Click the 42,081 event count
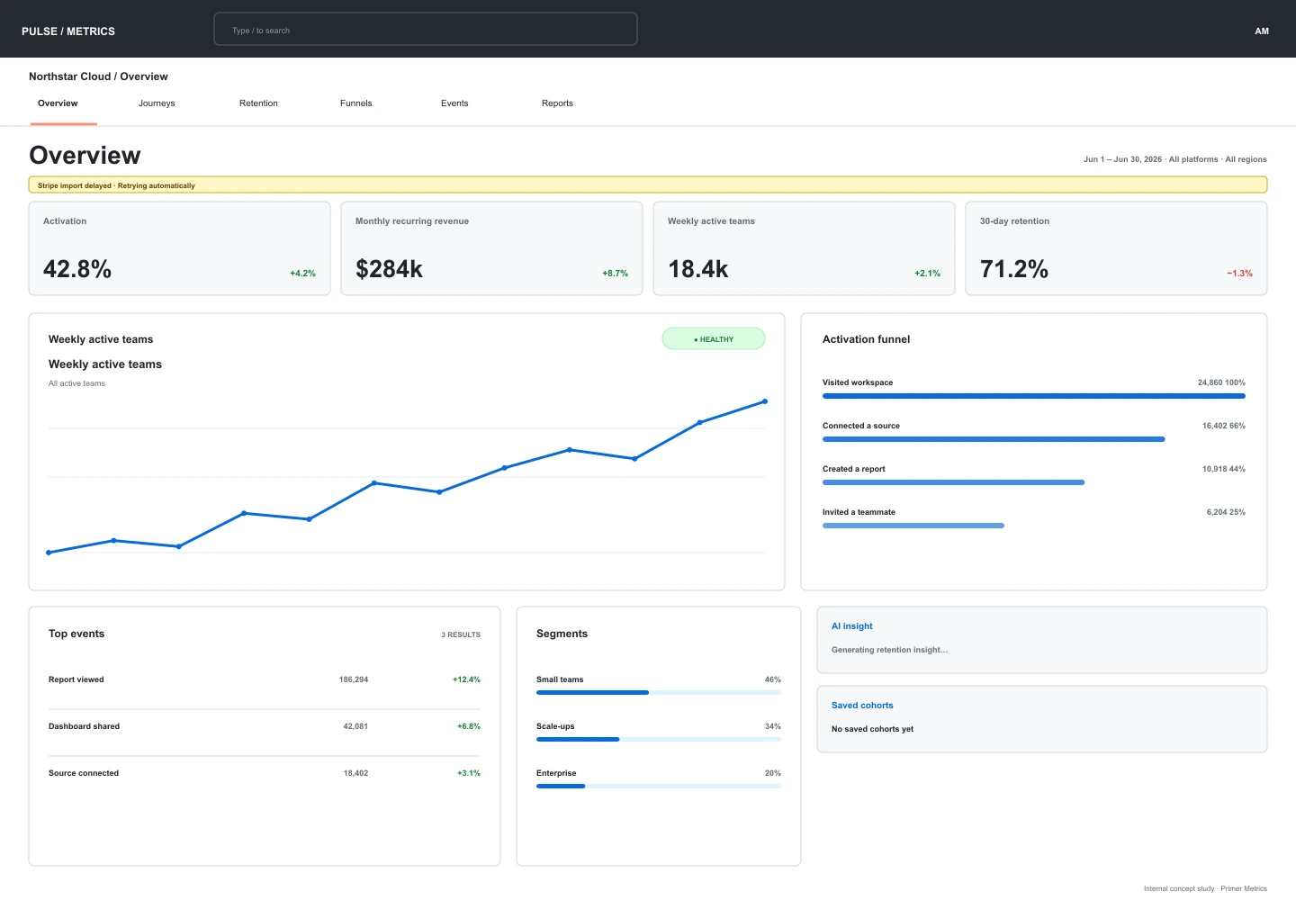 tap(355, 726)
